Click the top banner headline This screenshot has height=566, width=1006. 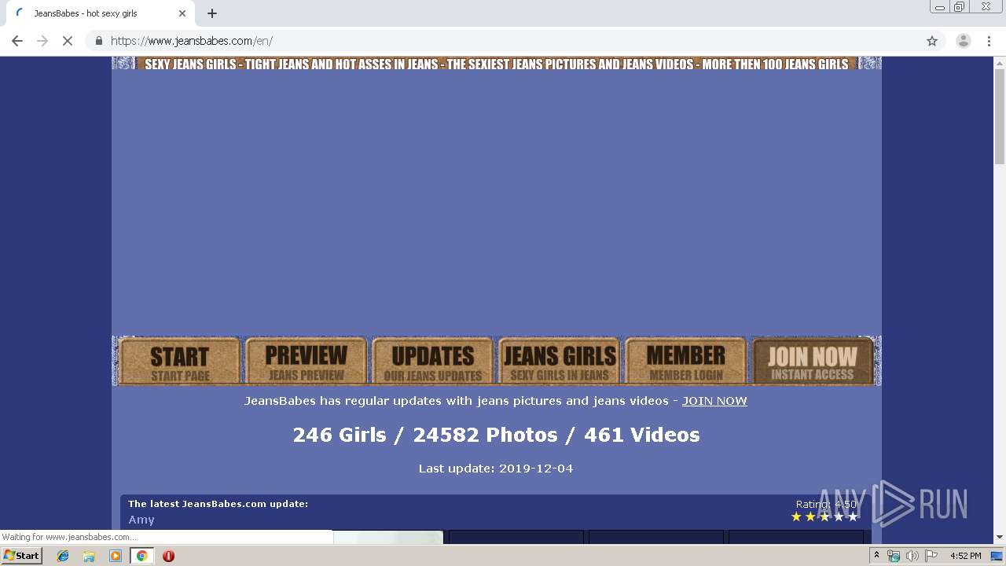[x=496, y=64]
